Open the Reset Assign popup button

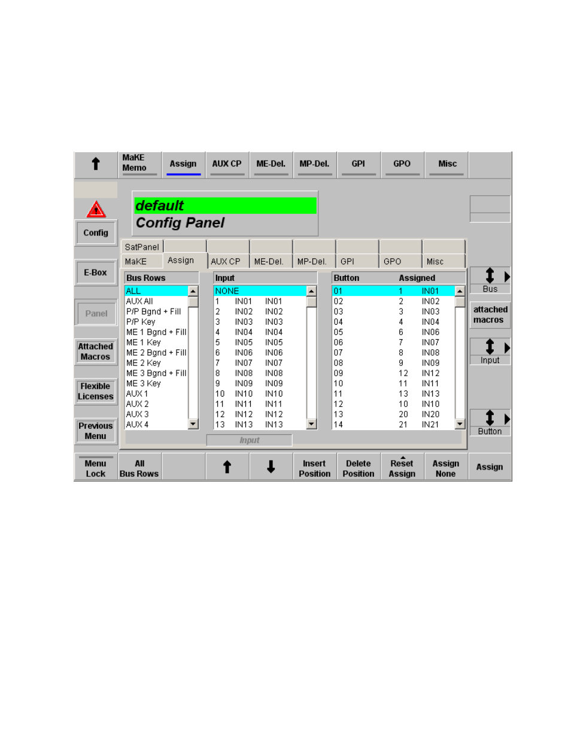402,468
